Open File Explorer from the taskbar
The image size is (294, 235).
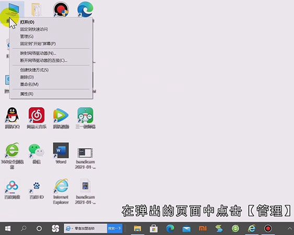pos(137,228)
